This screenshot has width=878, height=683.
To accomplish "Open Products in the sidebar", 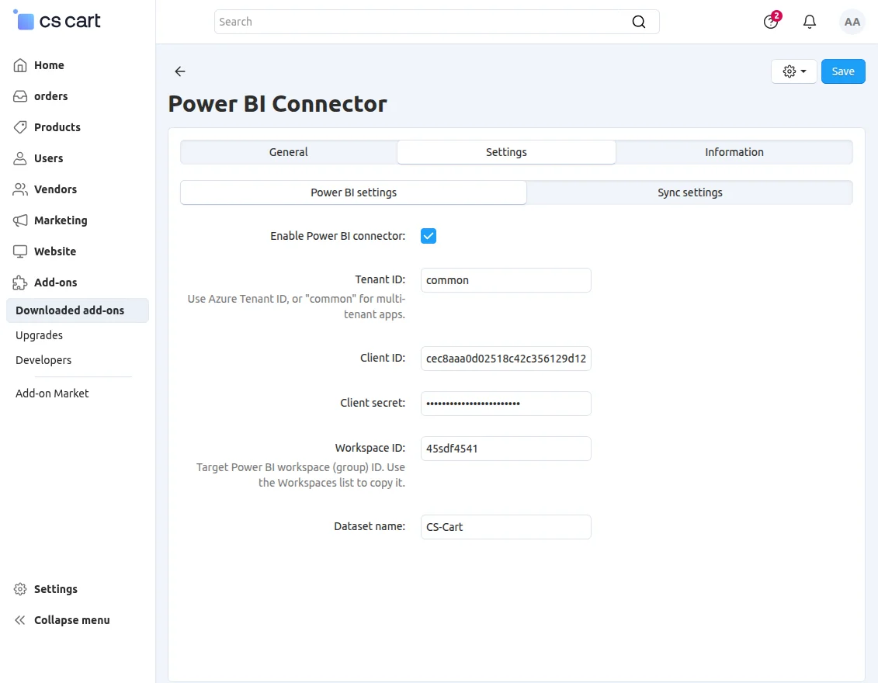I will point(57,127).
